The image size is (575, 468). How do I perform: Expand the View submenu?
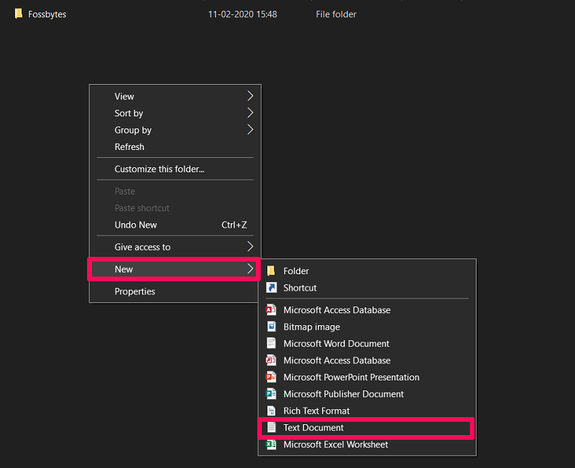[x=144, y=95]
